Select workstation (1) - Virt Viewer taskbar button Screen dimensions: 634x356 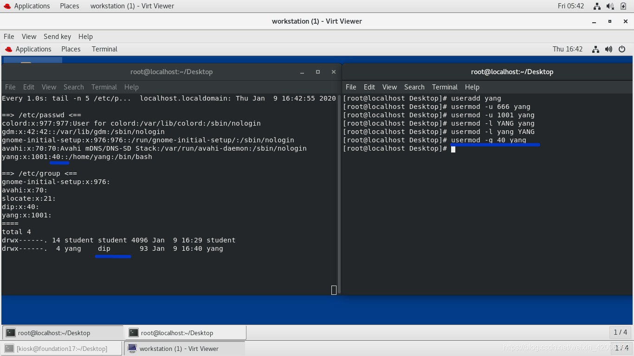(184, 349)
